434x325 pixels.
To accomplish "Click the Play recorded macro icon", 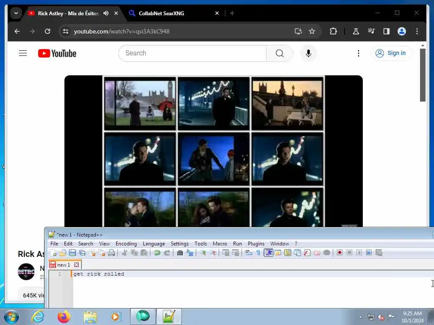I will pos(359,253).
